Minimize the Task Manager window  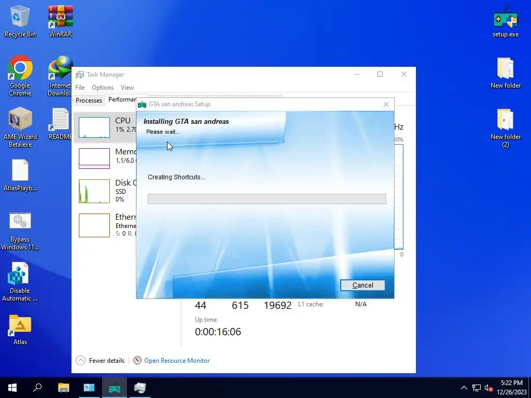(357, 74)
